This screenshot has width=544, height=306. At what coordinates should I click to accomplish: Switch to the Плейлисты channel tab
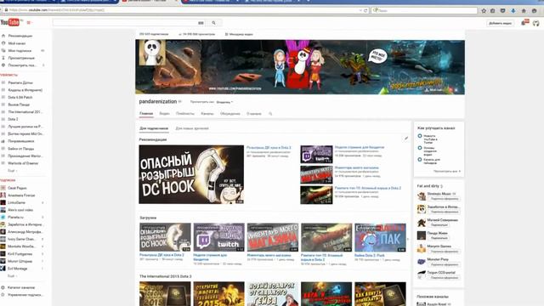185,113
